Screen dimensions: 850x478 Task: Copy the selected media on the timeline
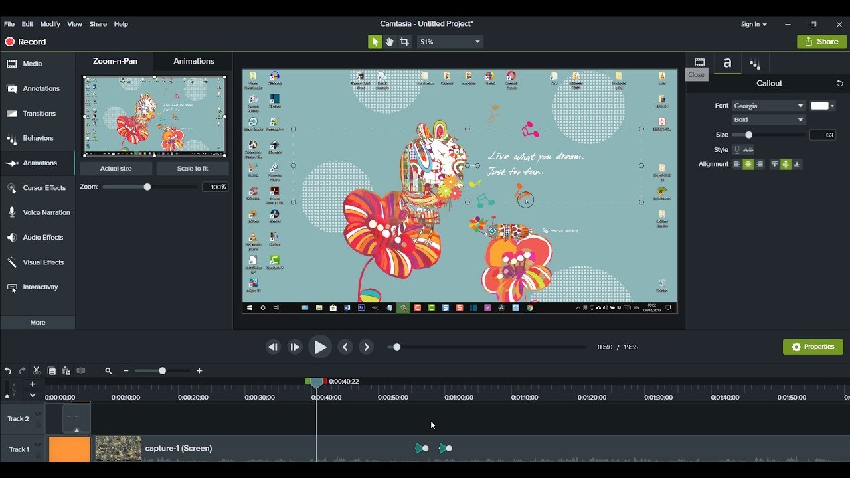[51, 371]
